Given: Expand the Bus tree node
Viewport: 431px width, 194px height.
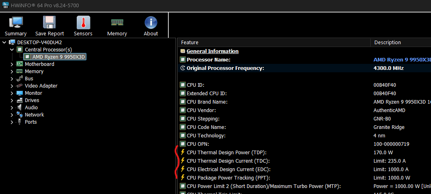Looking at the screenshot, I should click(x=12, y=79).
